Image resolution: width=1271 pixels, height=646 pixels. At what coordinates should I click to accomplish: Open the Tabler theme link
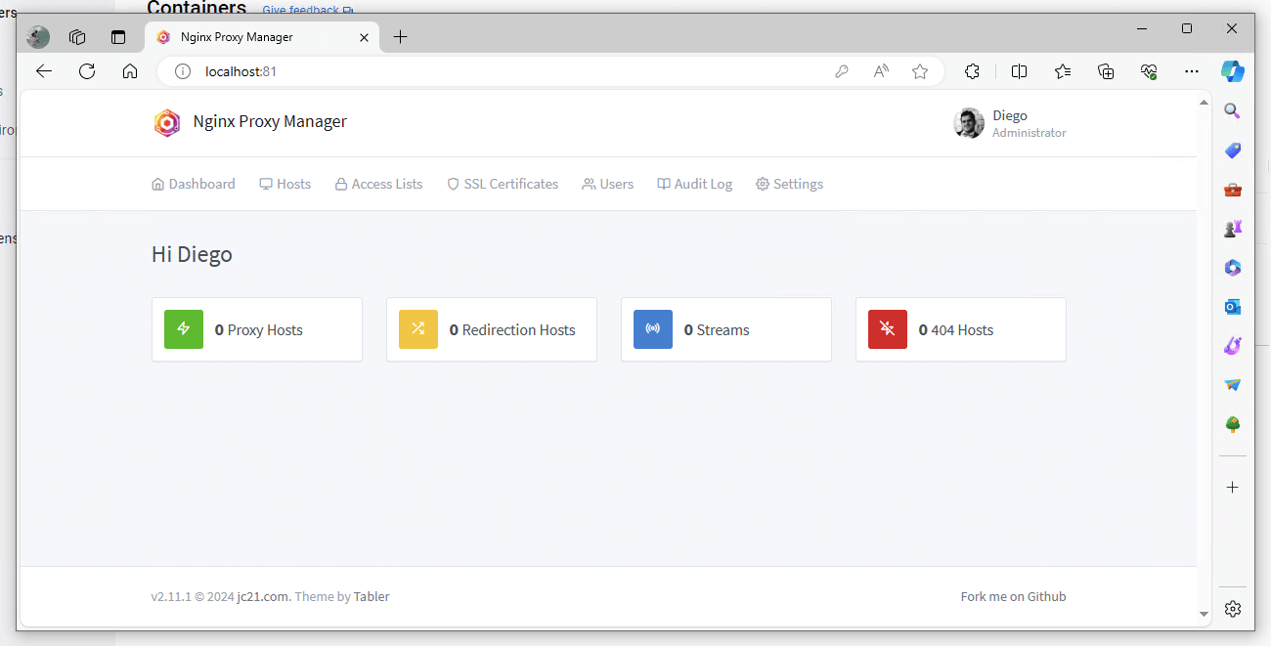372,596
